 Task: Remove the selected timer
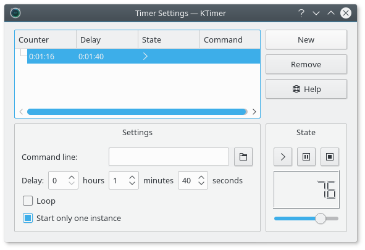(306, 64)
